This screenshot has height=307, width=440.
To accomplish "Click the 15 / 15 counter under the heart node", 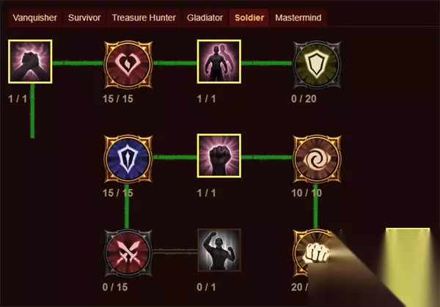I will click(118, 99).
